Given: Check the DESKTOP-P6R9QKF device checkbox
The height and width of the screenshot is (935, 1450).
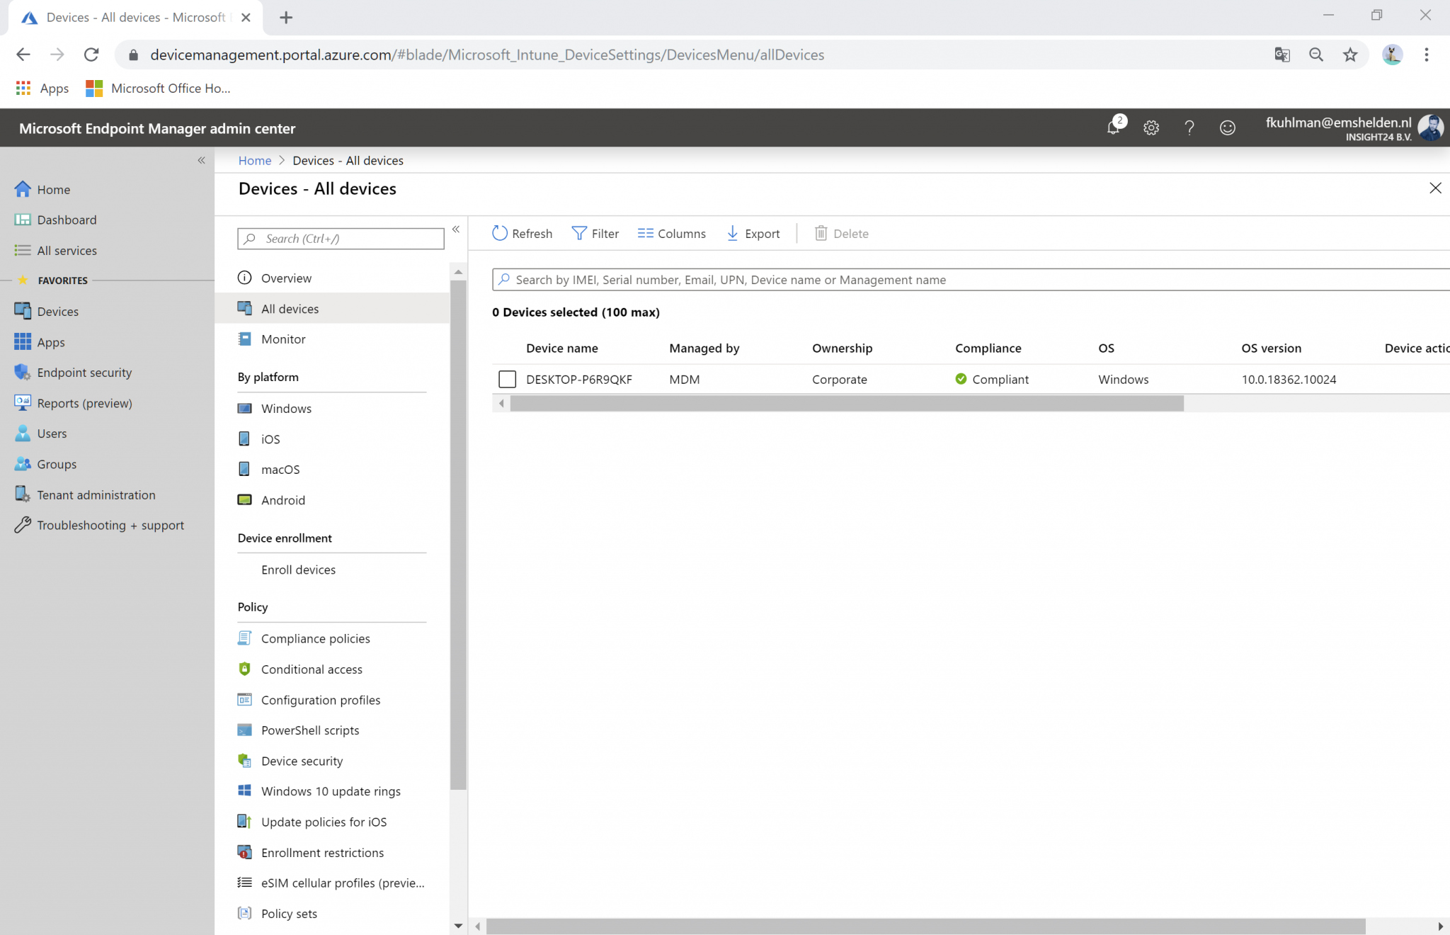Looking at the screenshot, I should pos(507,379).
